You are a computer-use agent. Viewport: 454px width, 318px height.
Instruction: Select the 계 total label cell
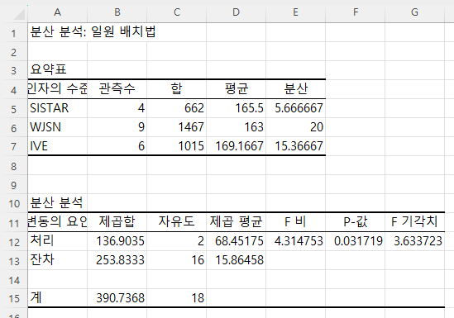coord(58,298)
